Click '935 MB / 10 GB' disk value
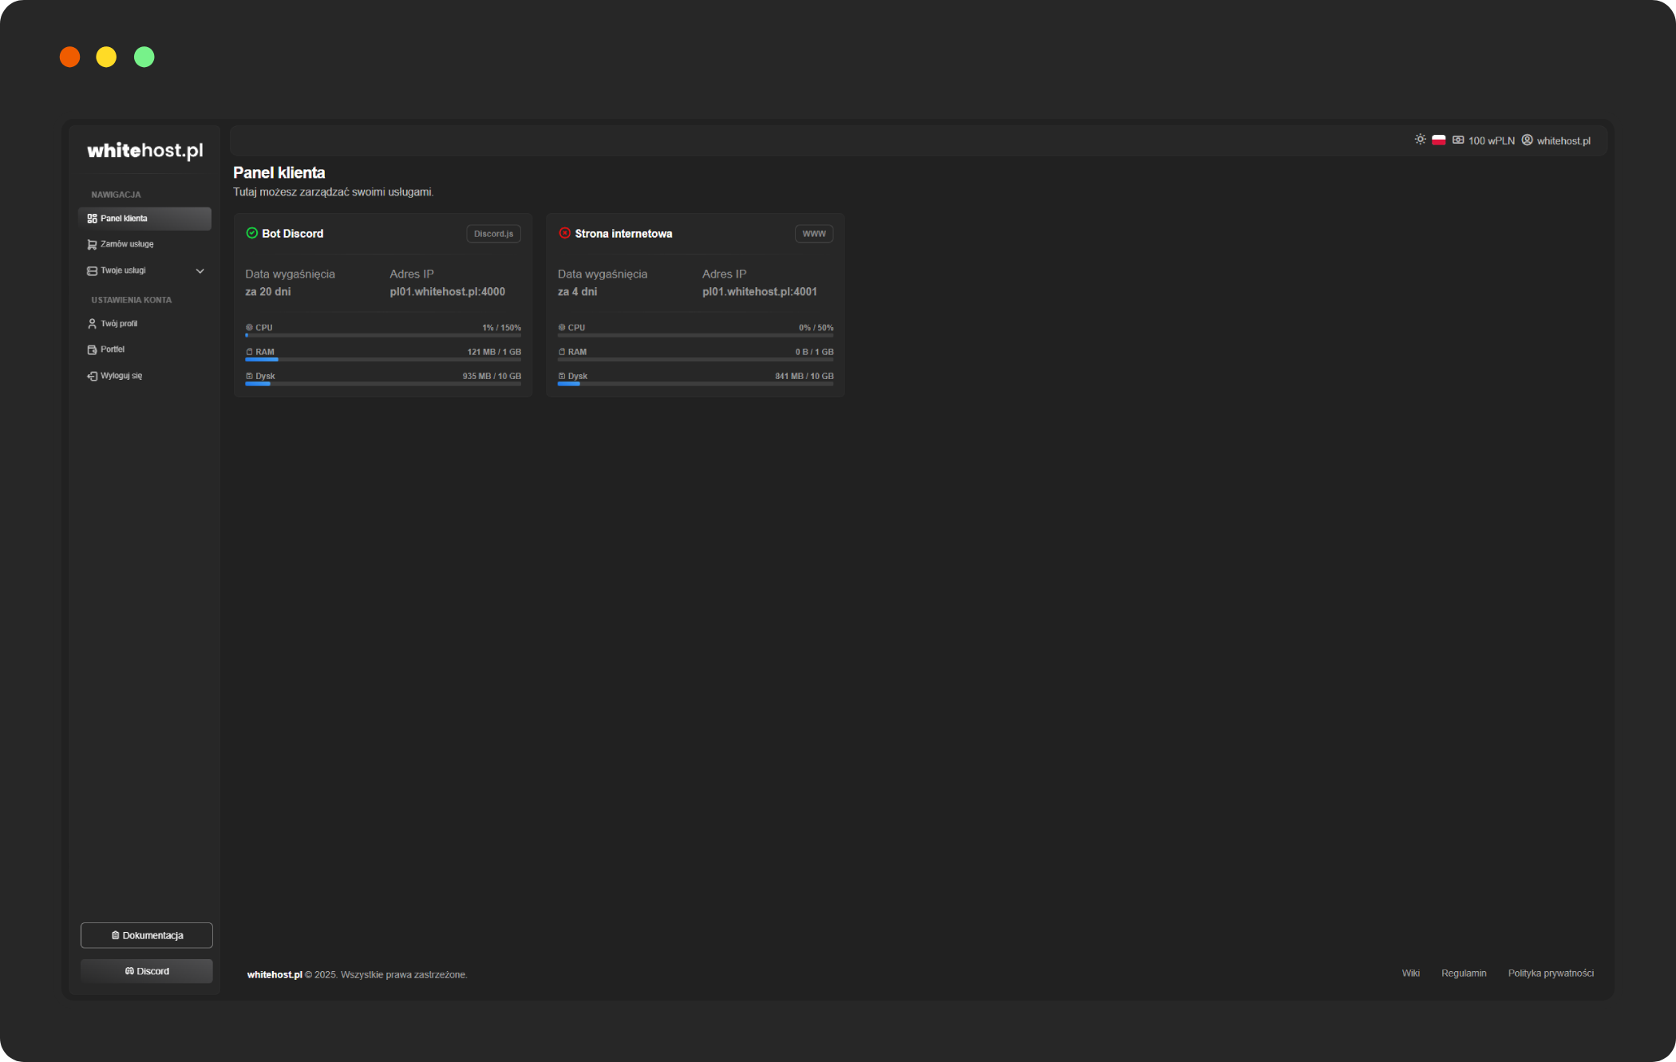 [x=492, y=376]
